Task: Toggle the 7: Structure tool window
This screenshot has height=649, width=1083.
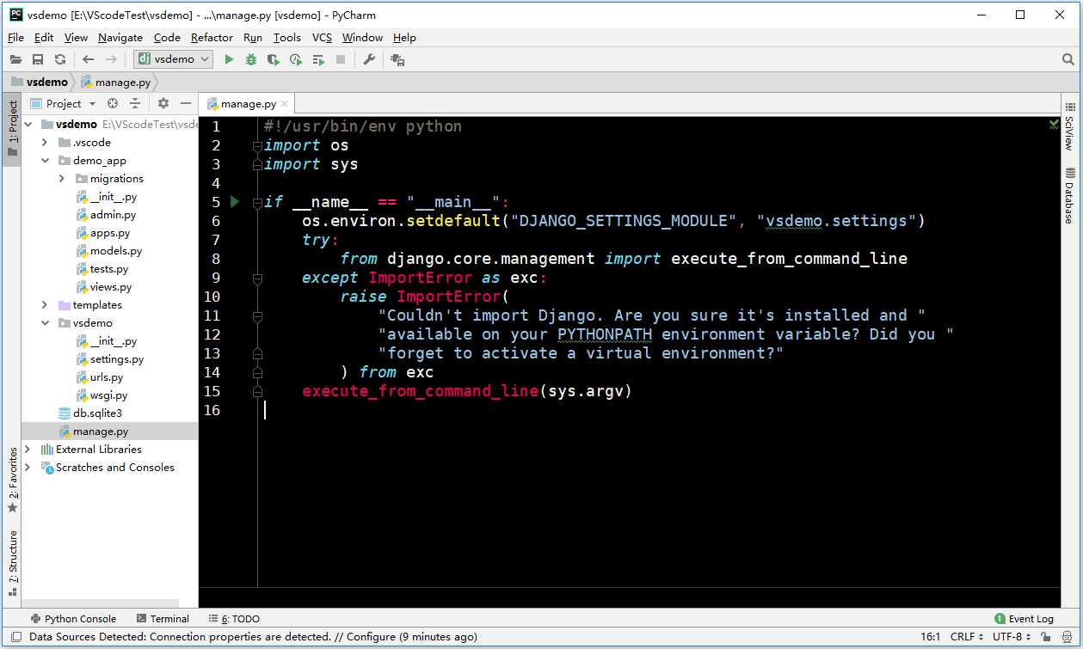Action: pyautogui.click(x=12, y=563)
